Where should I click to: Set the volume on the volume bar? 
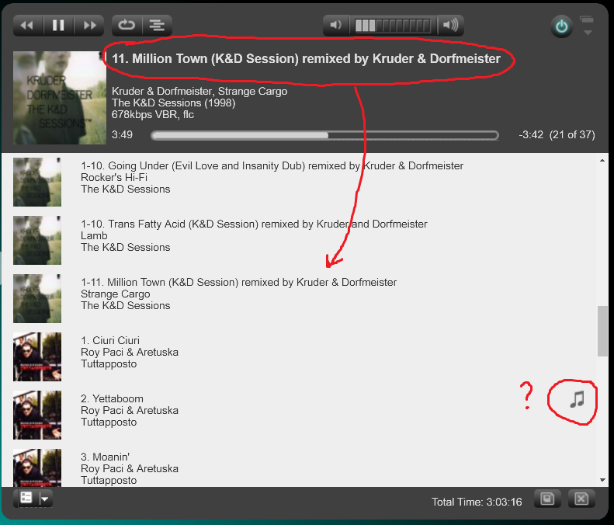[x=393, y=26]
